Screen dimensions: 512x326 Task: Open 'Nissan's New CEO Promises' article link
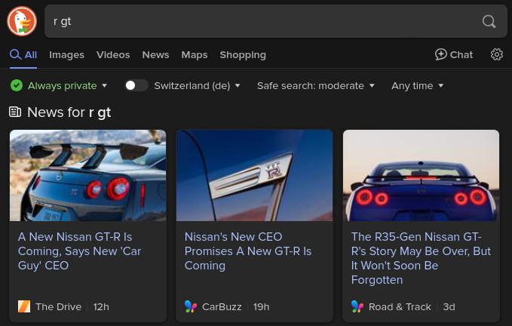point(247,251)
